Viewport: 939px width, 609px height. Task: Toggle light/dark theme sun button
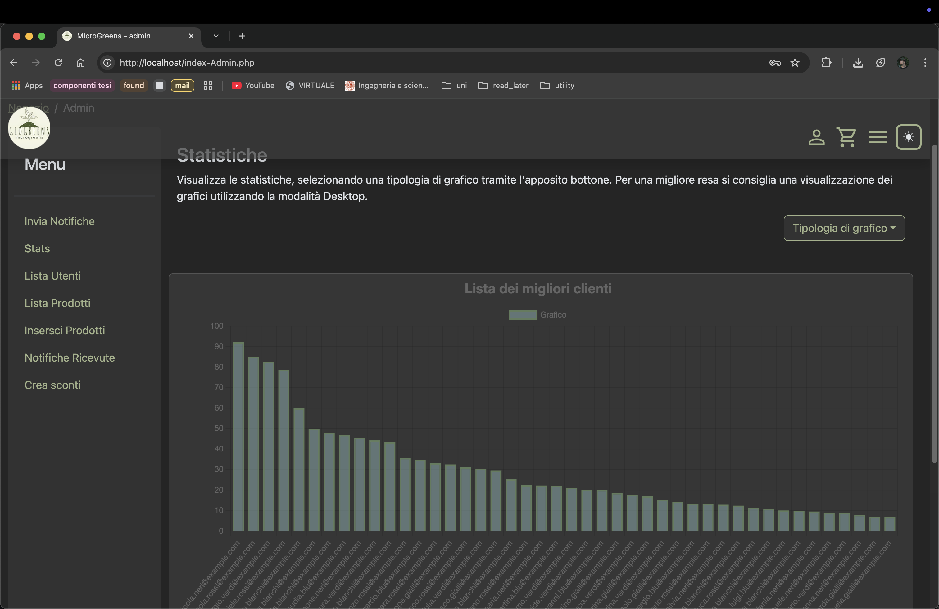(908, 137)
